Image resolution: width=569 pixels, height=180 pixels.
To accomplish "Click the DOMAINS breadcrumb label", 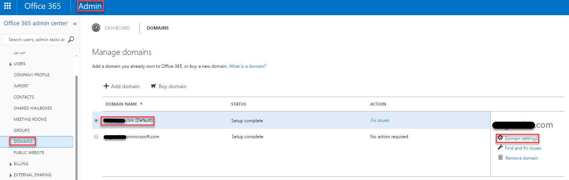I will 158,28.
